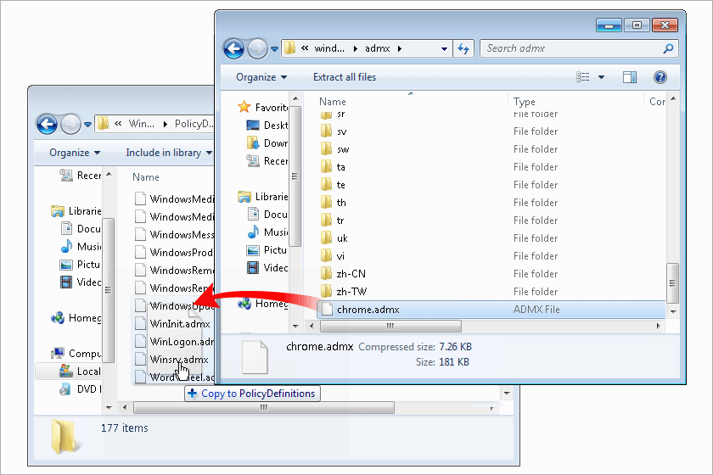
Task: Open Pictures in admx window sidebar
Action: pyautogui.click(x=267, y=250)
